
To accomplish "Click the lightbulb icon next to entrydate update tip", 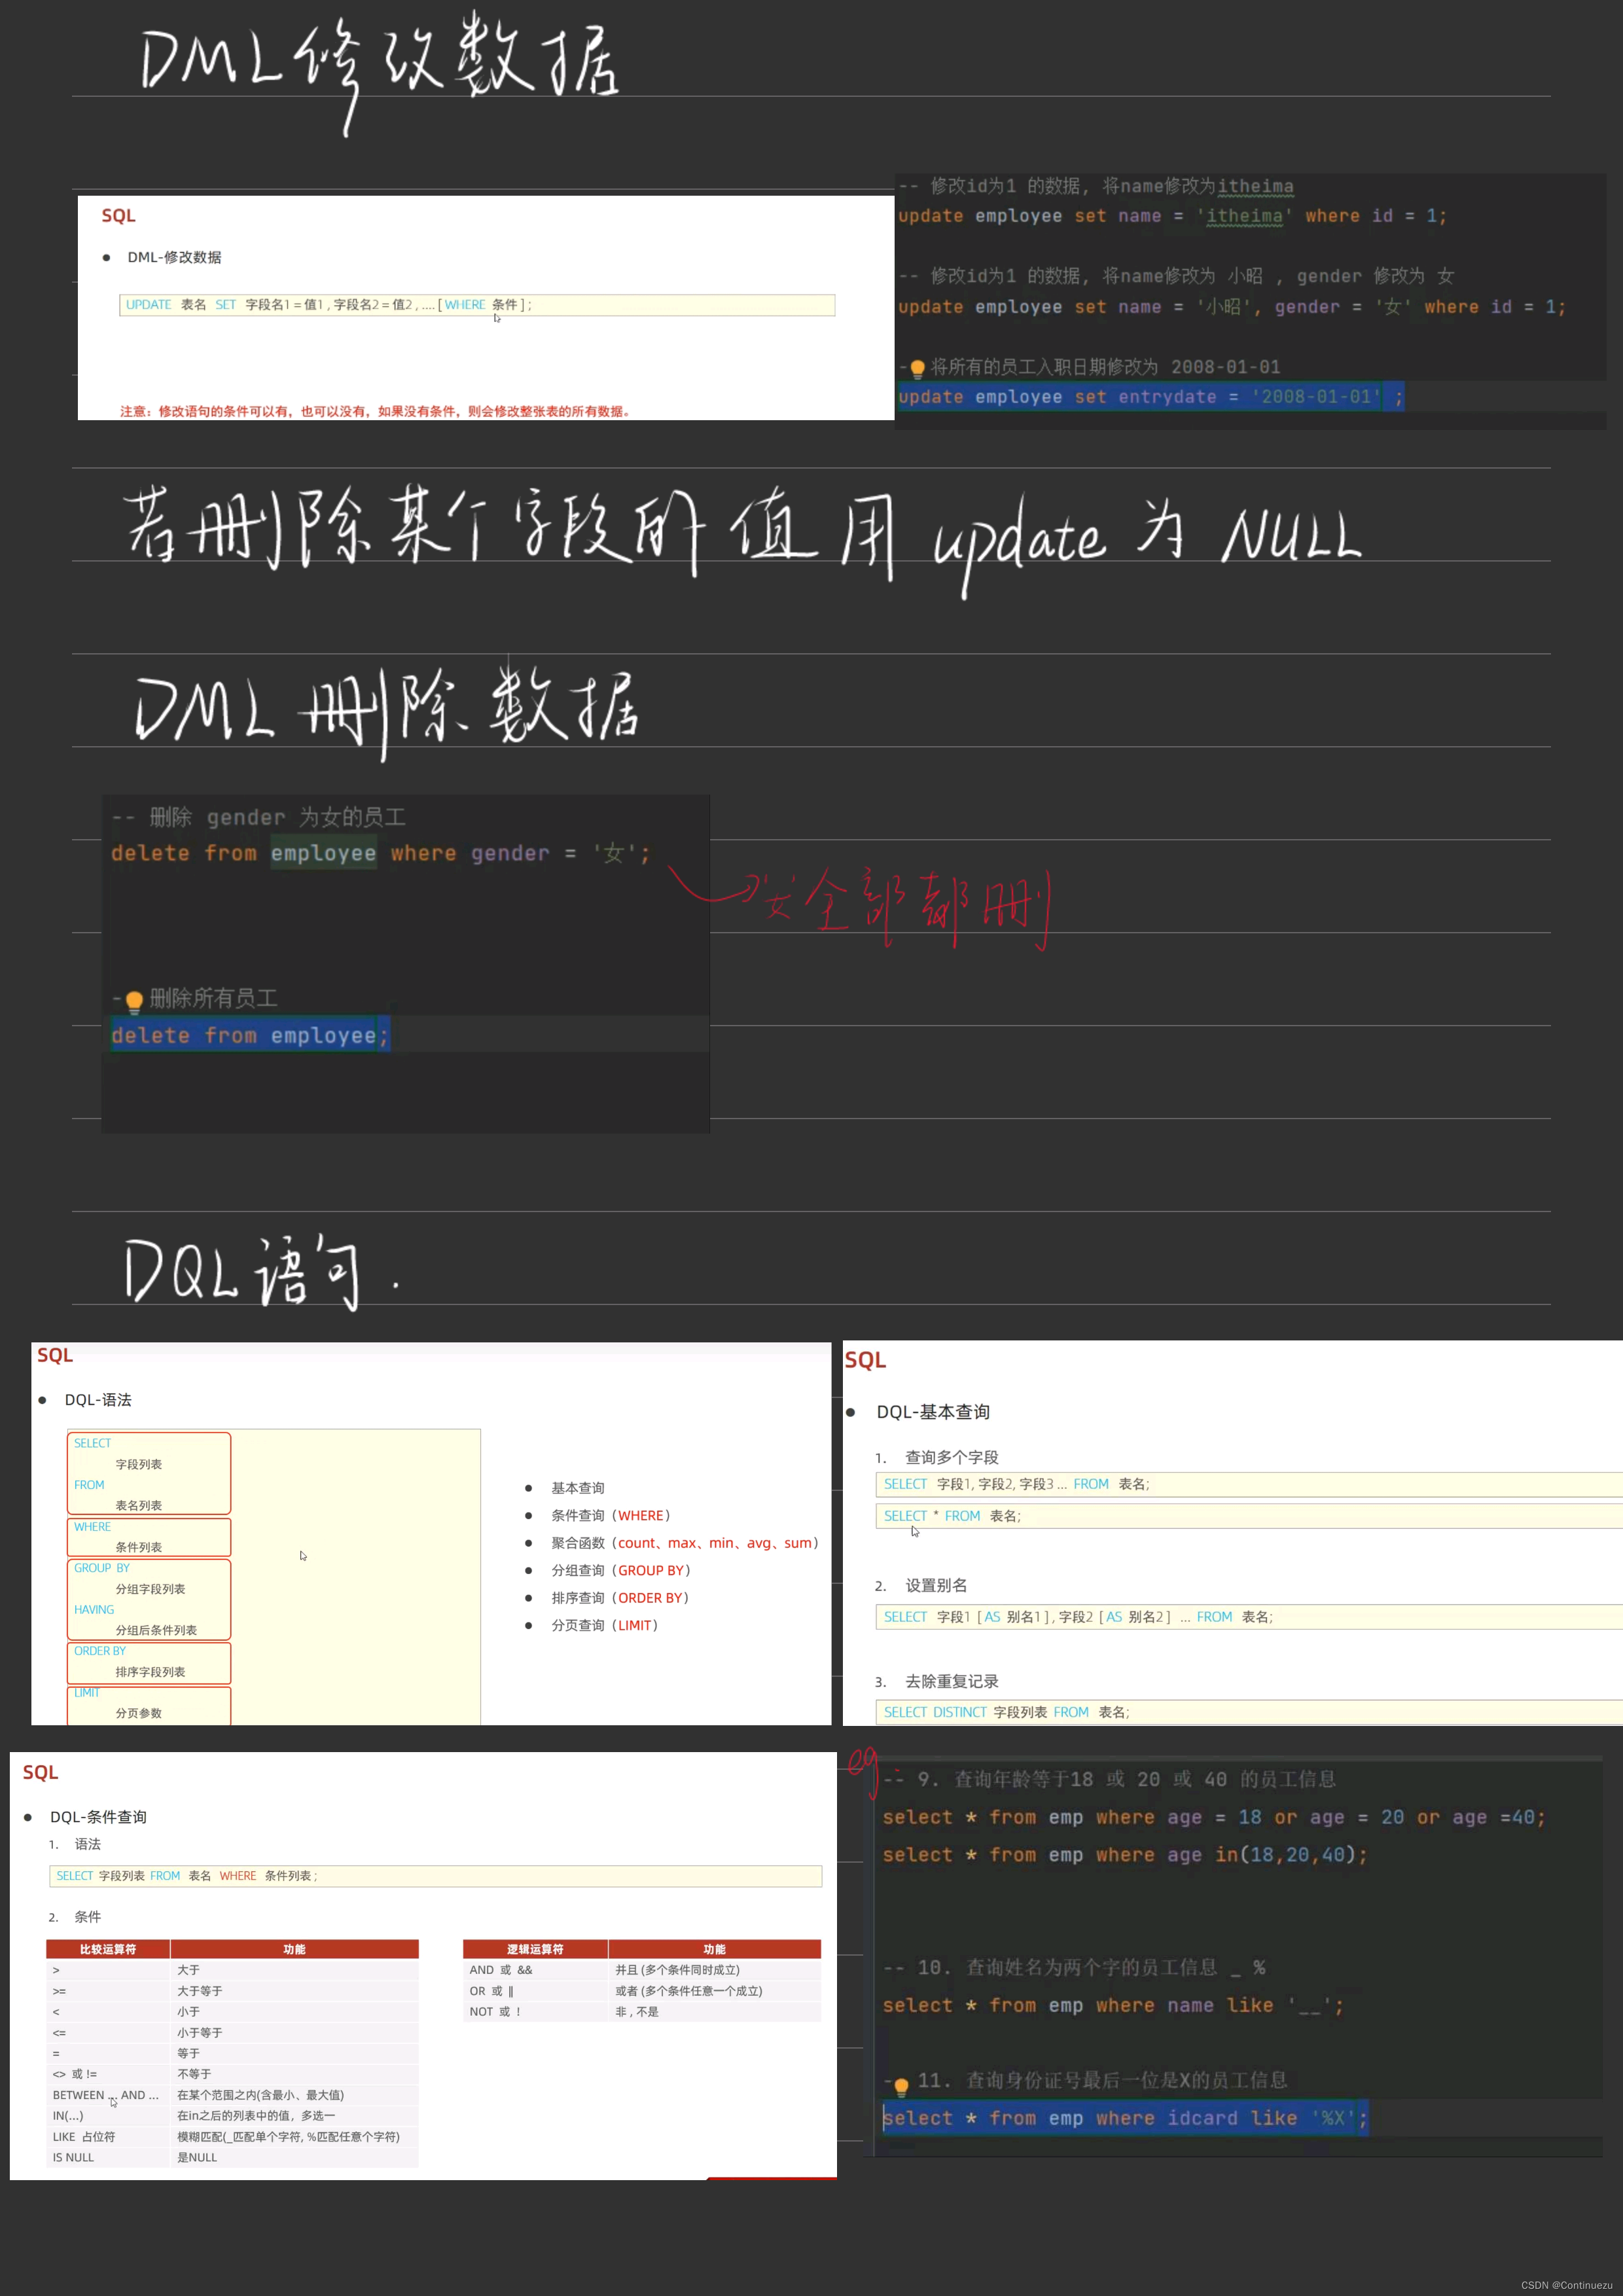I will (919, 367).
